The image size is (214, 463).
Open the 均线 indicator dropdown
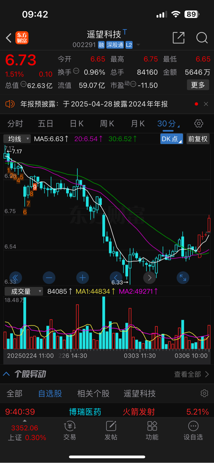point(17,139)
